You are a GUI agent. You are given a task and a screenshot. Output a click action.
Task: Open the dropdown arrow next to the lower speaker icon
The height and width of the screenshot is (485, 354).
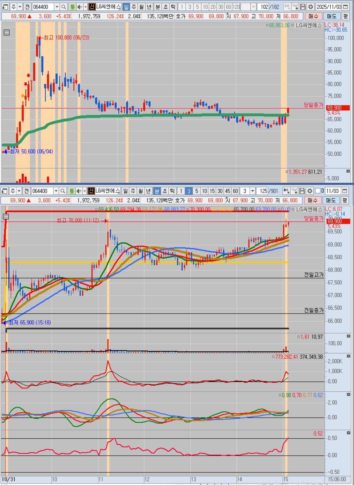pyautogui.click(x=84, y=191)
